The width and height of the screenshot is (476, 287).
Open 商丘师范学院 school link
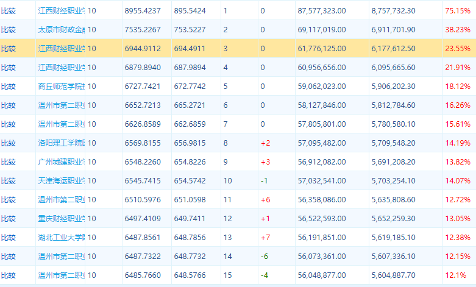pyautogui.click(x=61, y=86)
